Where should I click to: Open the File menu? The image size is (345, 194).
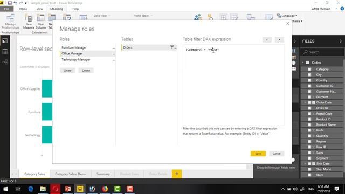(x=6, y=9)
